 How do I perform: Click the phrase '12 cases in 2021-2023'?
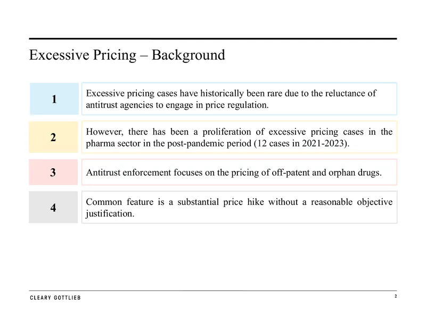tap(300, 143)
